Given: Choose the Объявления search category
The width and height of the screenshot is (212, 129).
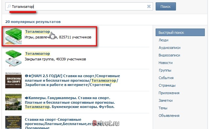Looking at the screenshot, I should coord(169,116).
